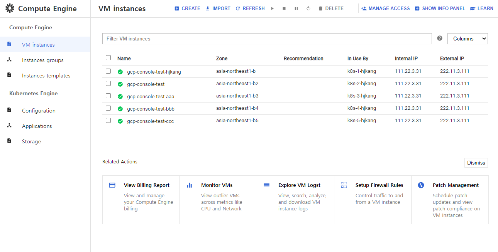Image resolution: width=498 pixels, height=252 pixels.
Task: Click the reset instance circular icon
Action: 308,8
